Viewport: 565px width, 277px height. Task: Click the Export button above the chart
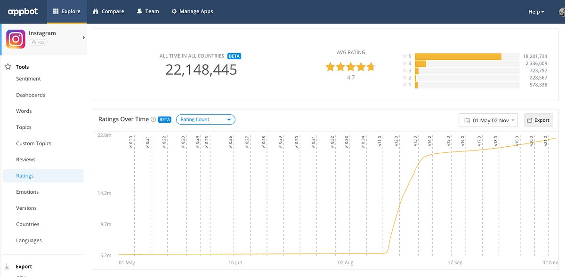coord(538,120)
